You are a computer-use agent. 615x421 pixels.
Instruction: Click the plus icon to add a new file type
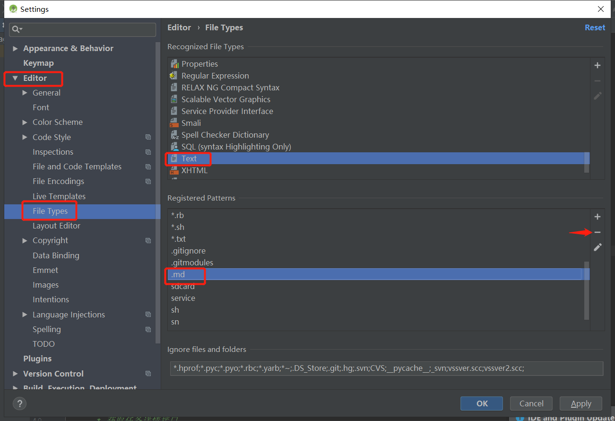(x=597, y=65)
